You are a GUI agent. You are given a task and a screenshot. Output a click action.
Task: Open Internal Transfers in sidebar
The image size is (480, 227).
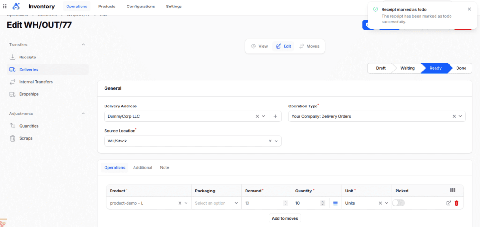click(x=47, y=82)
